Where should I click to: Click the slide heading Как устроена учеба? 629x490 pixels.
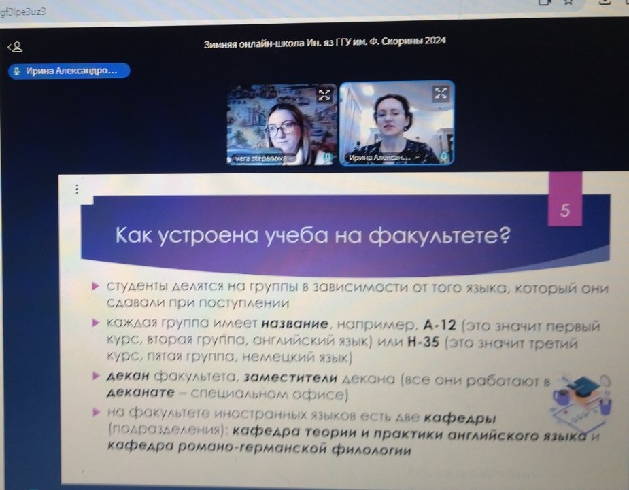[x=313, y=236]
